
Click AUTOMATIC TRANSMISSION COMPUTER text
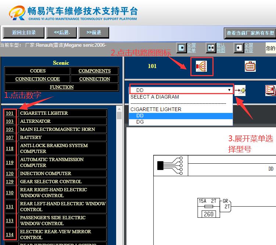coord(52,162)
